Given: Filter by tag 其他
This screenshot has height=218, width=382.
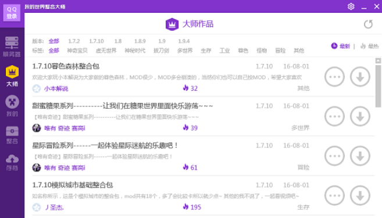Looking at the screenshot, I should pos(299,51).
